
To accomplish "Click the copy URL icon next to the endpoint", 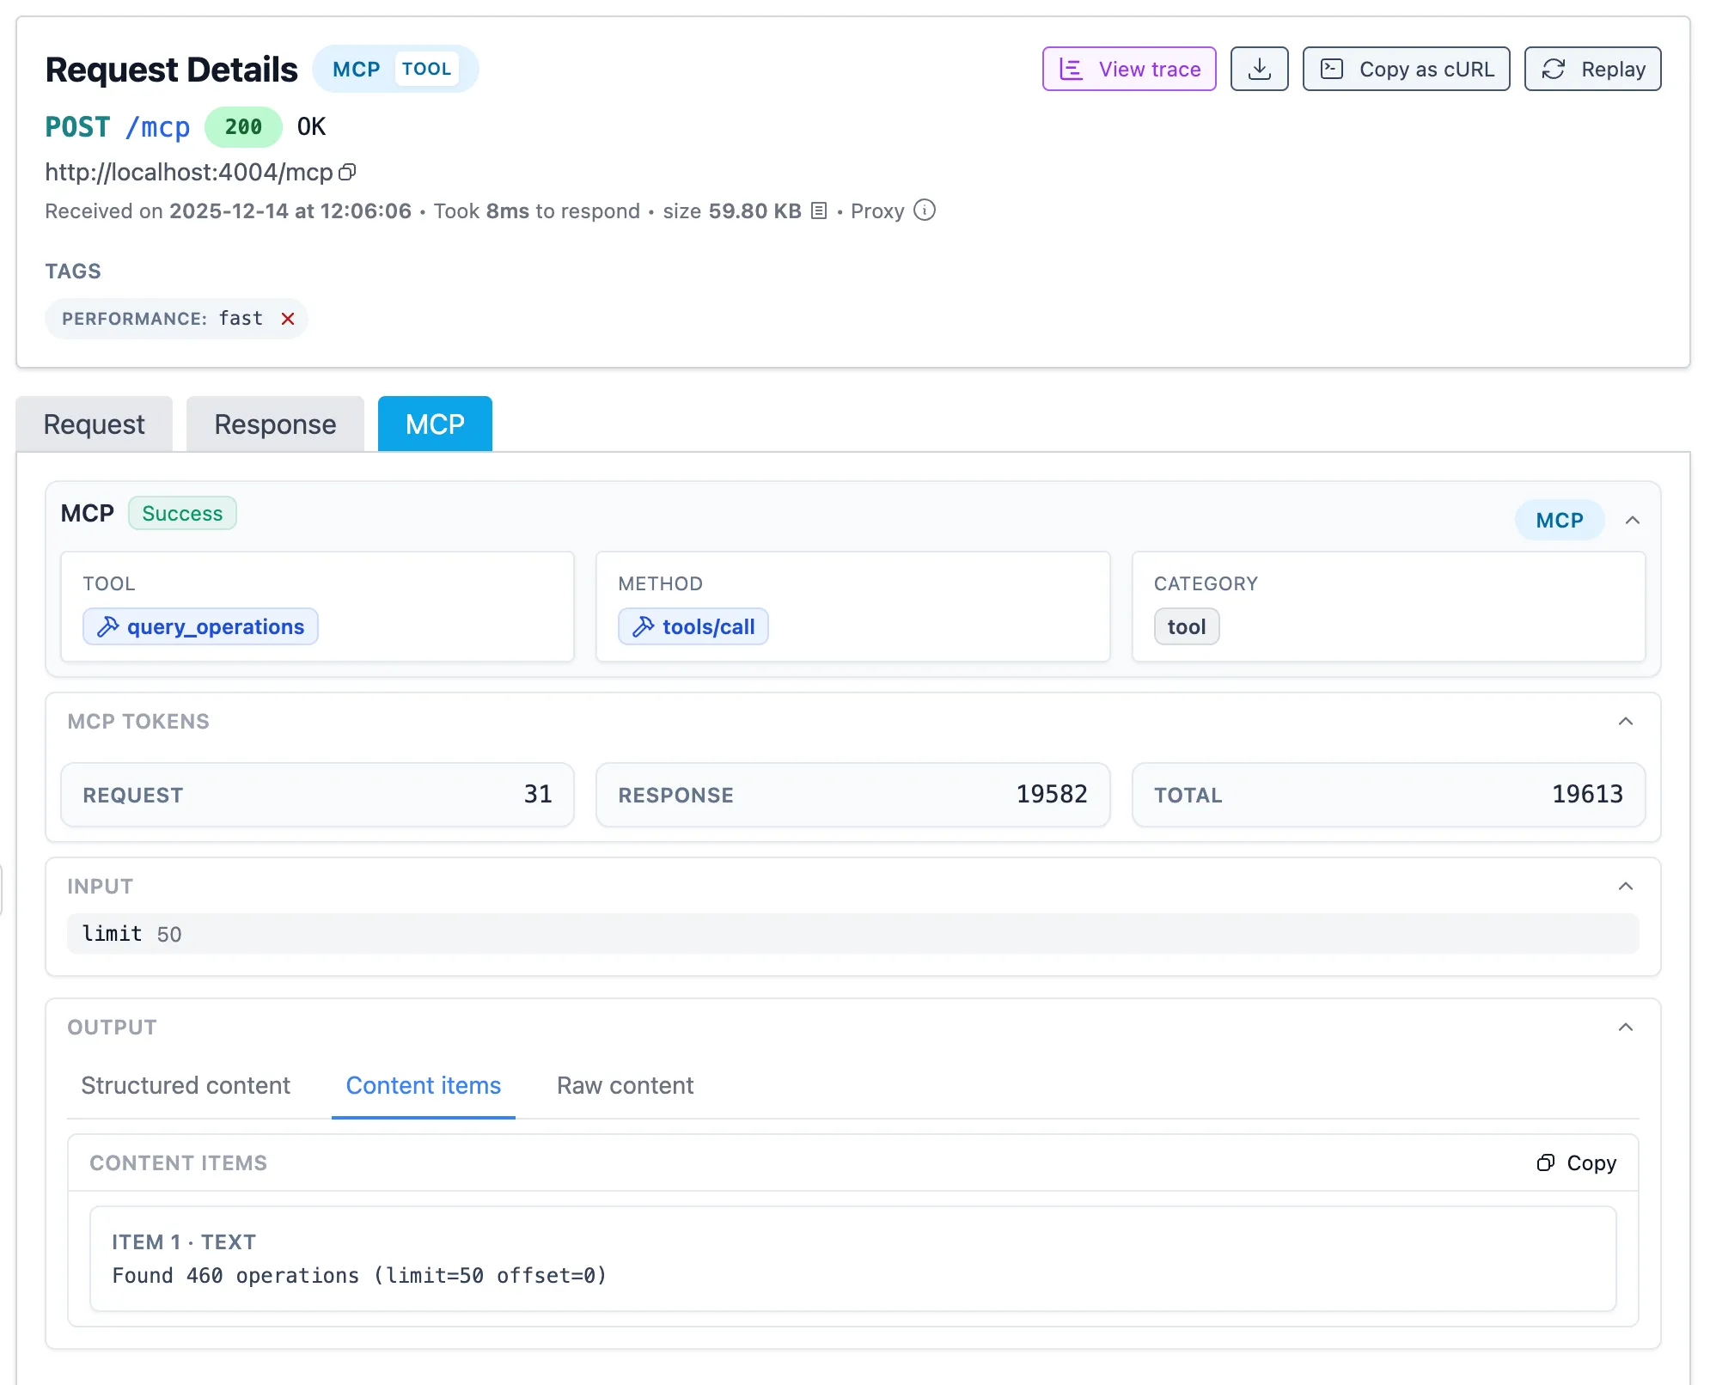I will pos(347,172).
